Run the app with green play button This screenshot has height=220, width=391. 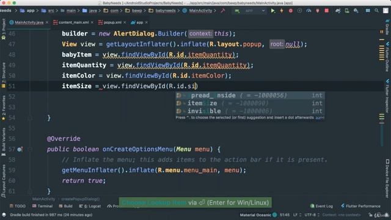(x=273, y=11)
